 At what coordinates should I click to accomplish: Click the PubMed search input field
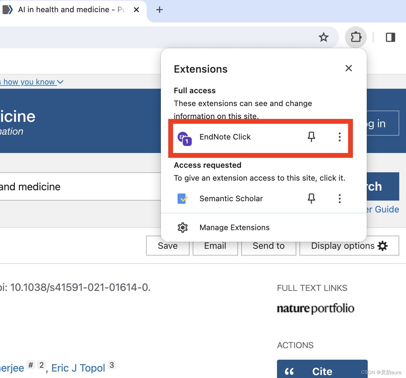(80, 187)
